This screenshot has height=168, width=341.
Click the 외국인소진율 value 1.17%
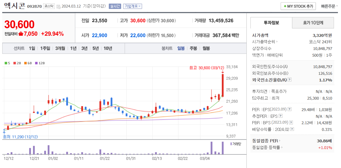pyautogui.click(x=326, y=80)
